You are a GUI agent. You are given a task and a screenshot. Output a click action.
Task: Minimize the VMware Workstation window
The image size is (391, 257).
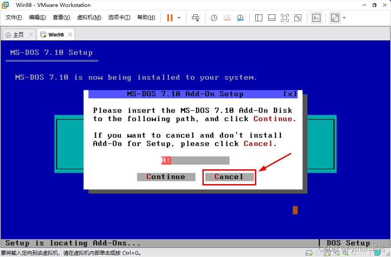[364, 5]
